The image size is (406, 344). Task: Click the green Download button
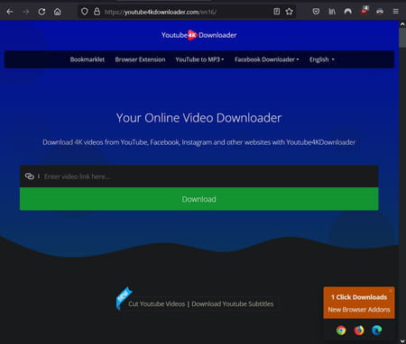click(x=199, y=199)
